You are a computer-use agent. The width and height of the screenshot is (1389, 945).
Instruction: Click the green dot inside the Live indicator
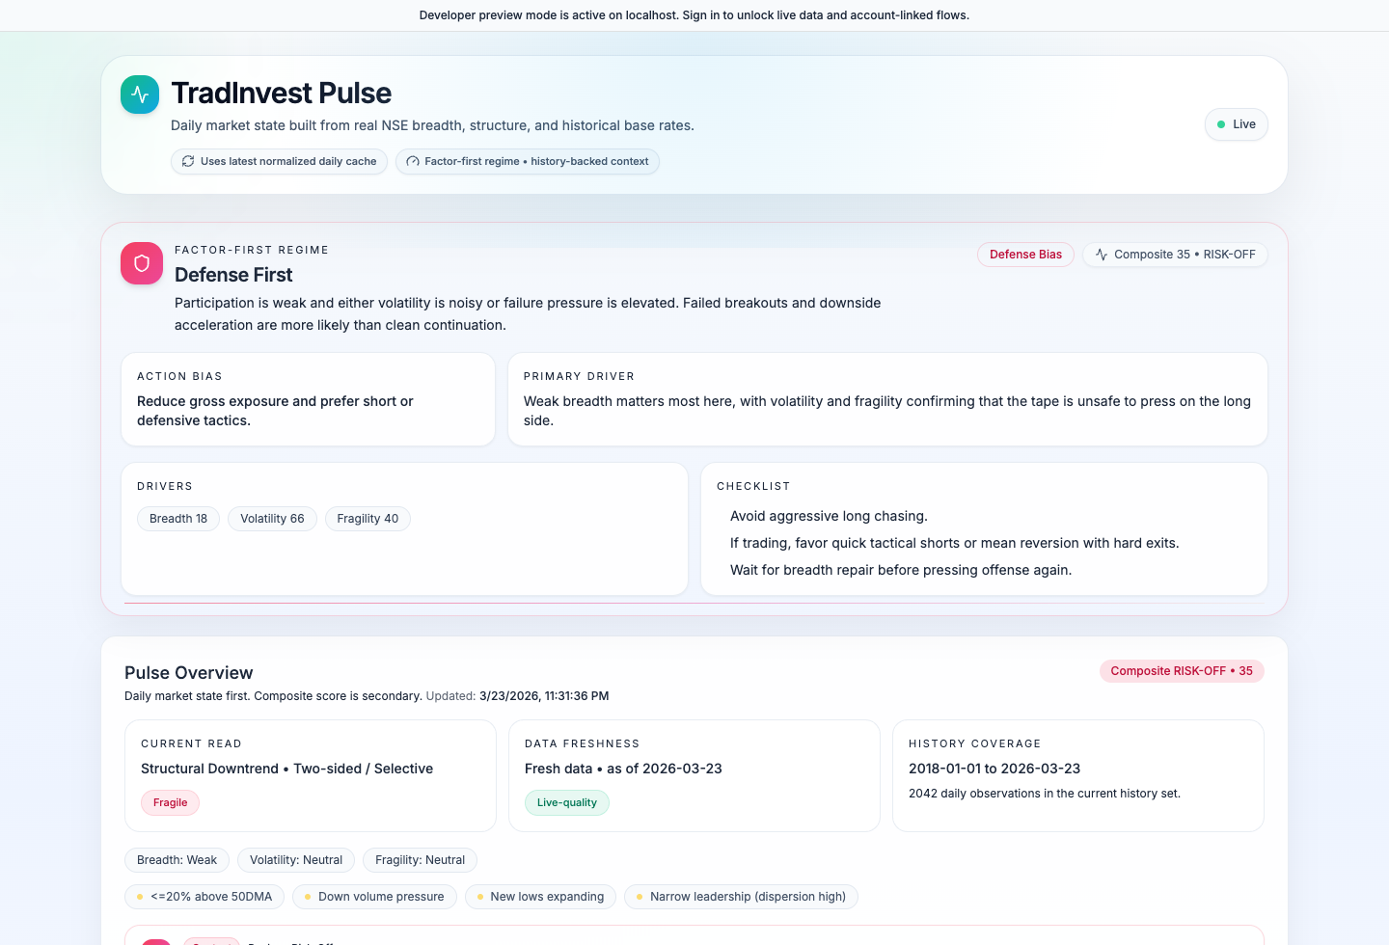click(1223, 124)
